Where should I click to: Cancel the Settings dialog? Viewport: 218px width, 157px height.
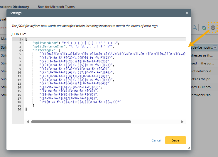156,140
